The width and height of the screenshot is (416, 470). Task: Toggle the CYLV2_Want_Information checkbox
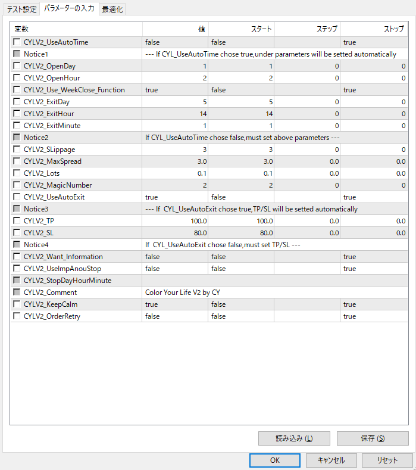coord(17,257)
